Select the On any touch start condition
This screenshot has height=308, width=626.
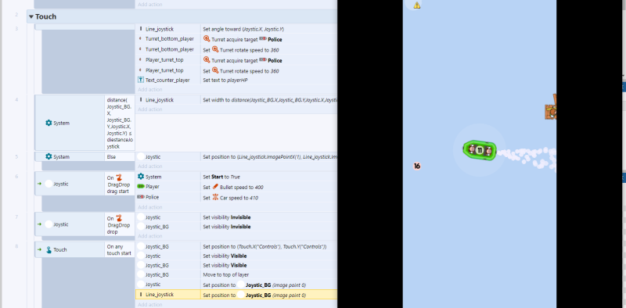pos(121,249)
